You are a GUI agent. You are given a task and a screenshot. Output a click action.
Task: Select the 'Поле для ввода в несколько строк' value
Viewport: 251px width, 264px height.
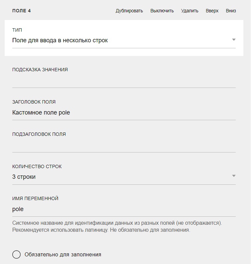point(60,40)
